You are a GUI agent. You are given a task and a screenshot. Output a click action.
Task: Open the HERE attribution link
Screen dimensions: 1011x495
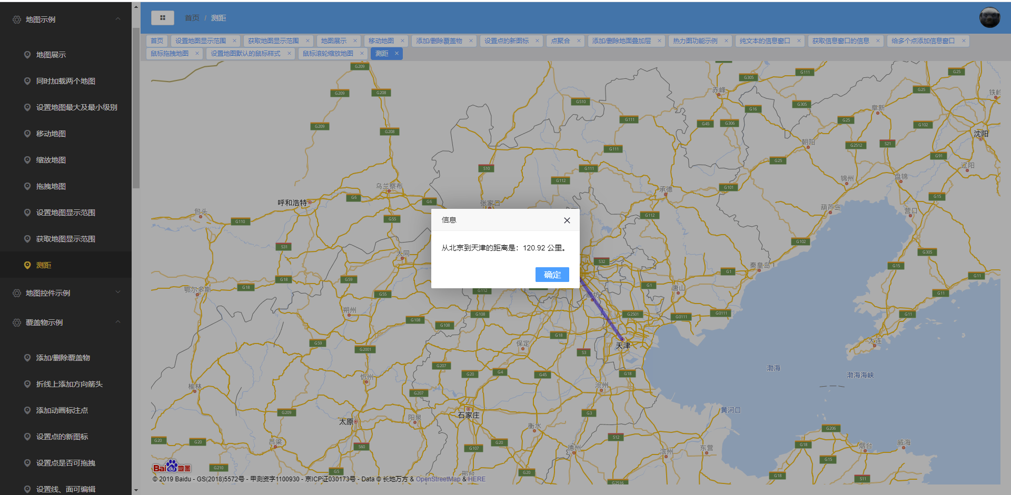(x=477, y=479)
